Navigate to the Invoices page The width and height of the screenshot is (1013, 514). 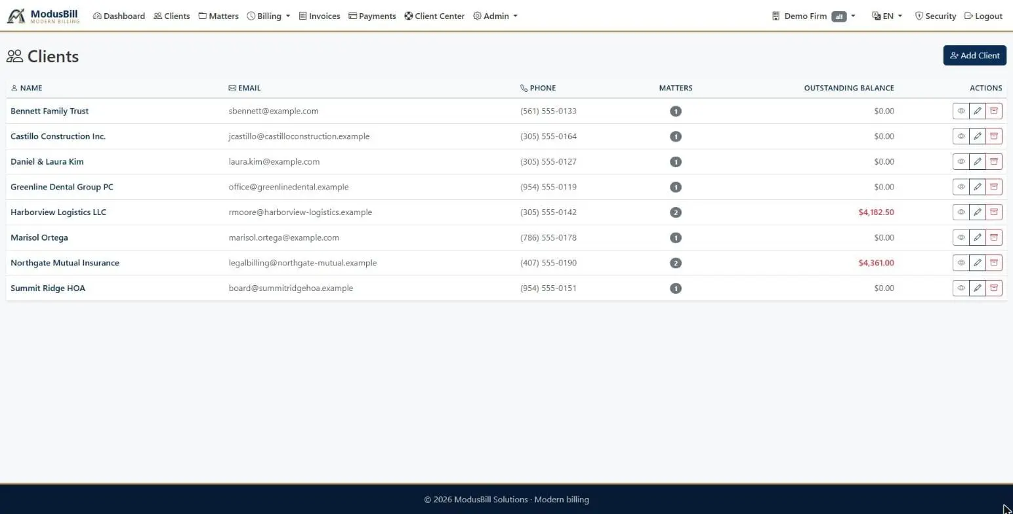coord(320,16)
